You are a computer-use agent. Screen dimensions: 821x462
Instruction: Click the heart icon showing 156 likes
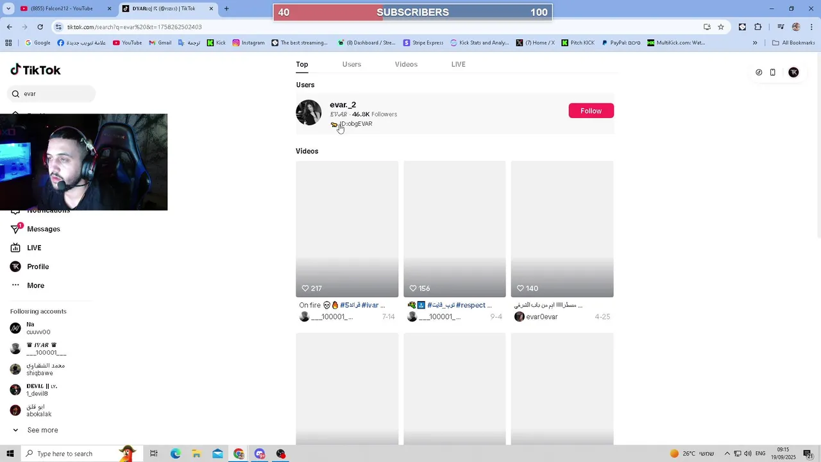[413, 289]
